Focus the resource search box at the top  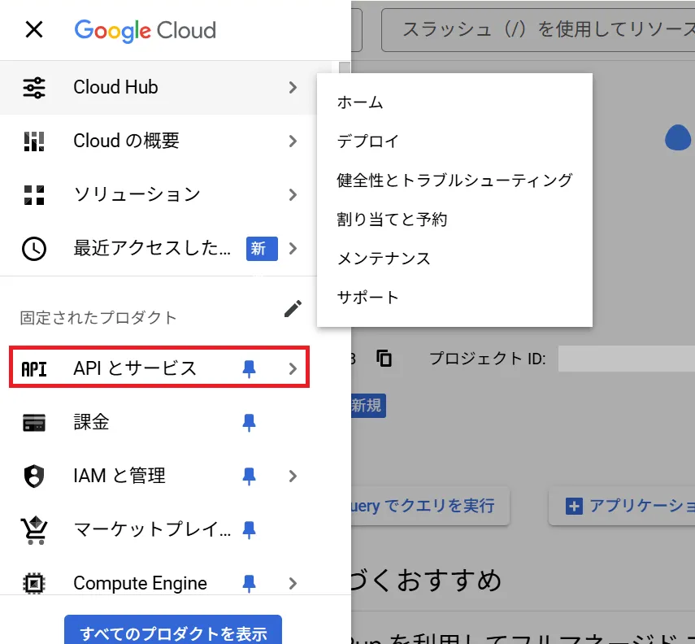[x=538, y=30]
